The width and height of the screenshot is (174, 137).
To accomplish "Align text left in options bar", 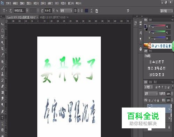I will [76, 11].
